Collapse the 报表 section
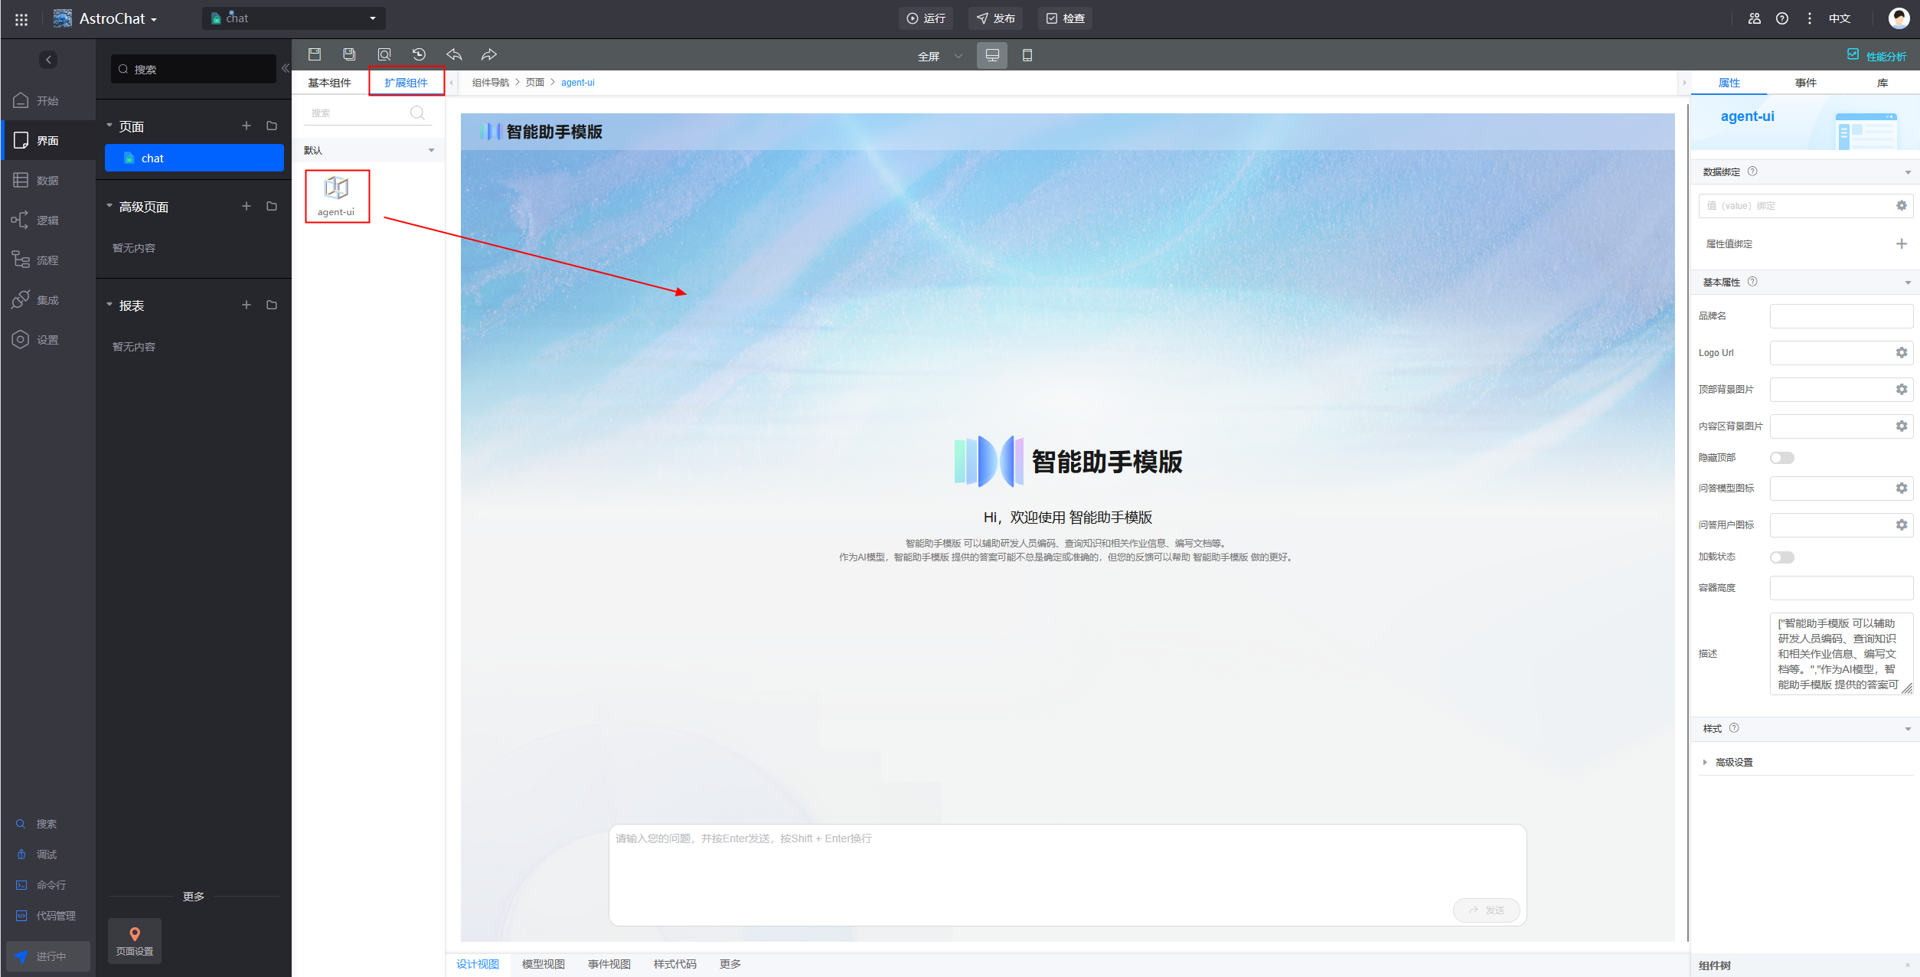1920x977 pixels. 109,305
